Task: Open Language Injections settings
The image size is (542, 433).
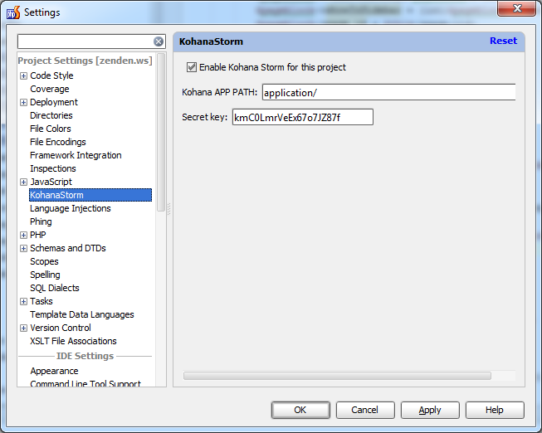Action: [x=71, y=208]
